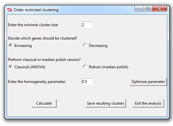Click the 'Enter the homogeneity parameter' label
This screenshot has width=173, height=126.
point(37,82)
